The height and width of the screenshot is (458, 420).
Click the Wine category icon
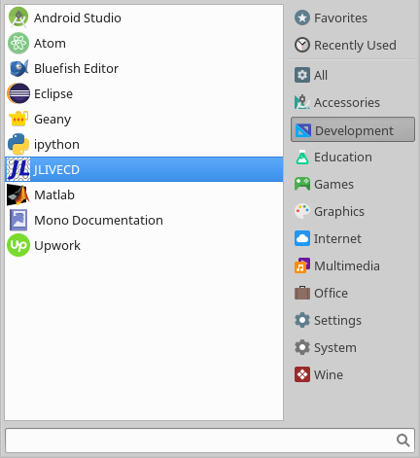(x=302, y=374)
